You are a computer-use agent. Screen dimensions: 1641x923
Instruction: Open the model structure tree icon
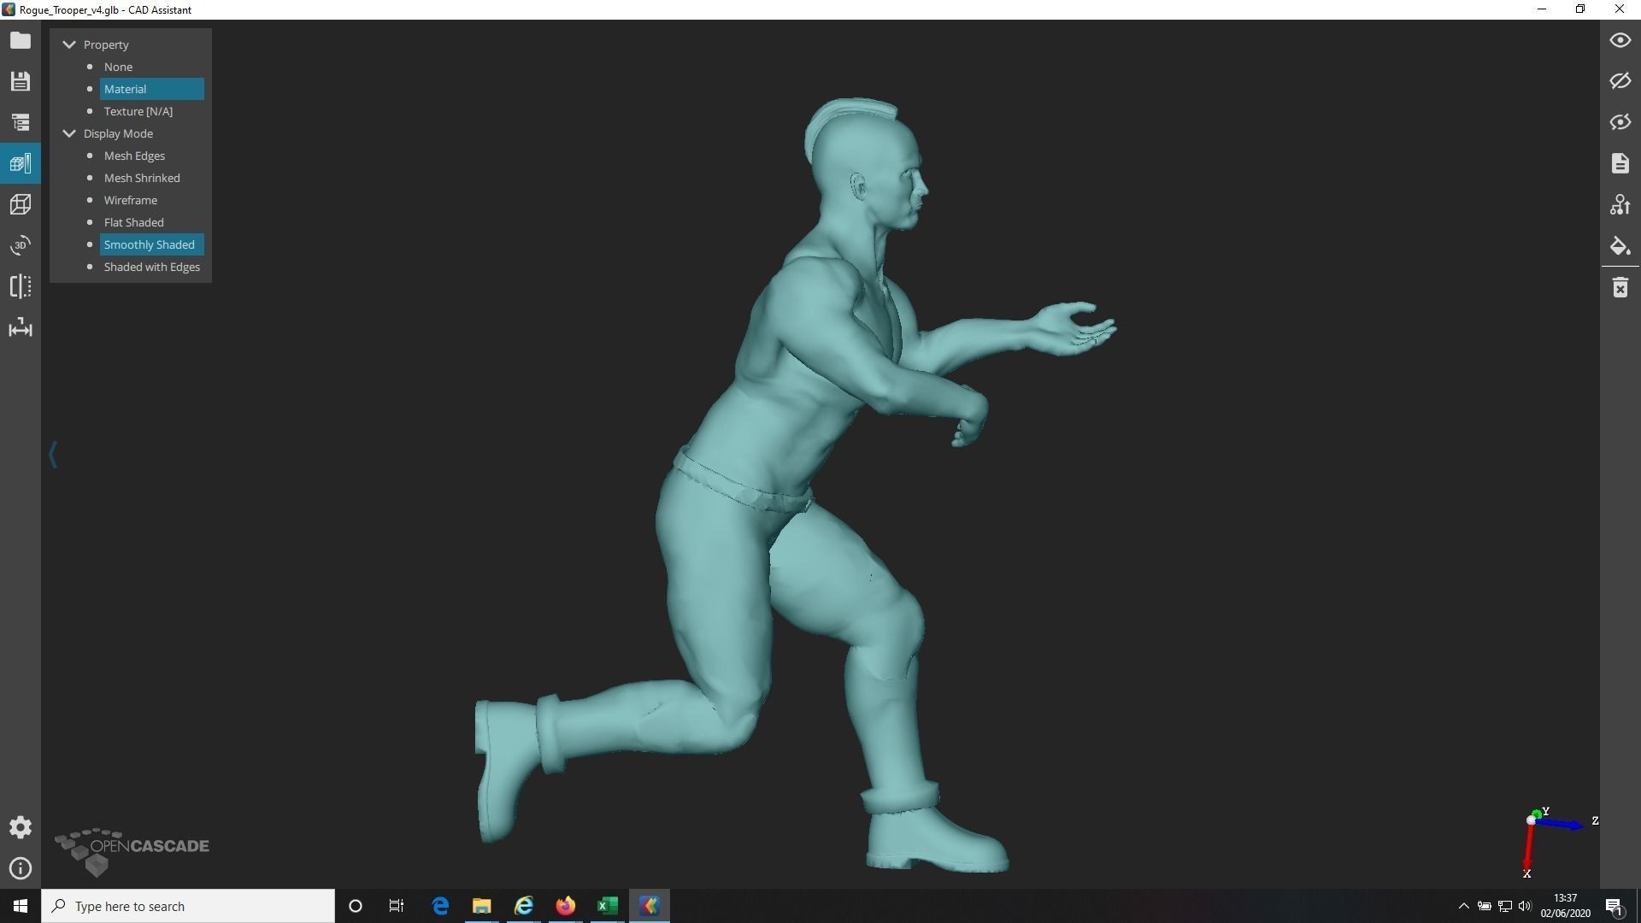click(21, 122)
